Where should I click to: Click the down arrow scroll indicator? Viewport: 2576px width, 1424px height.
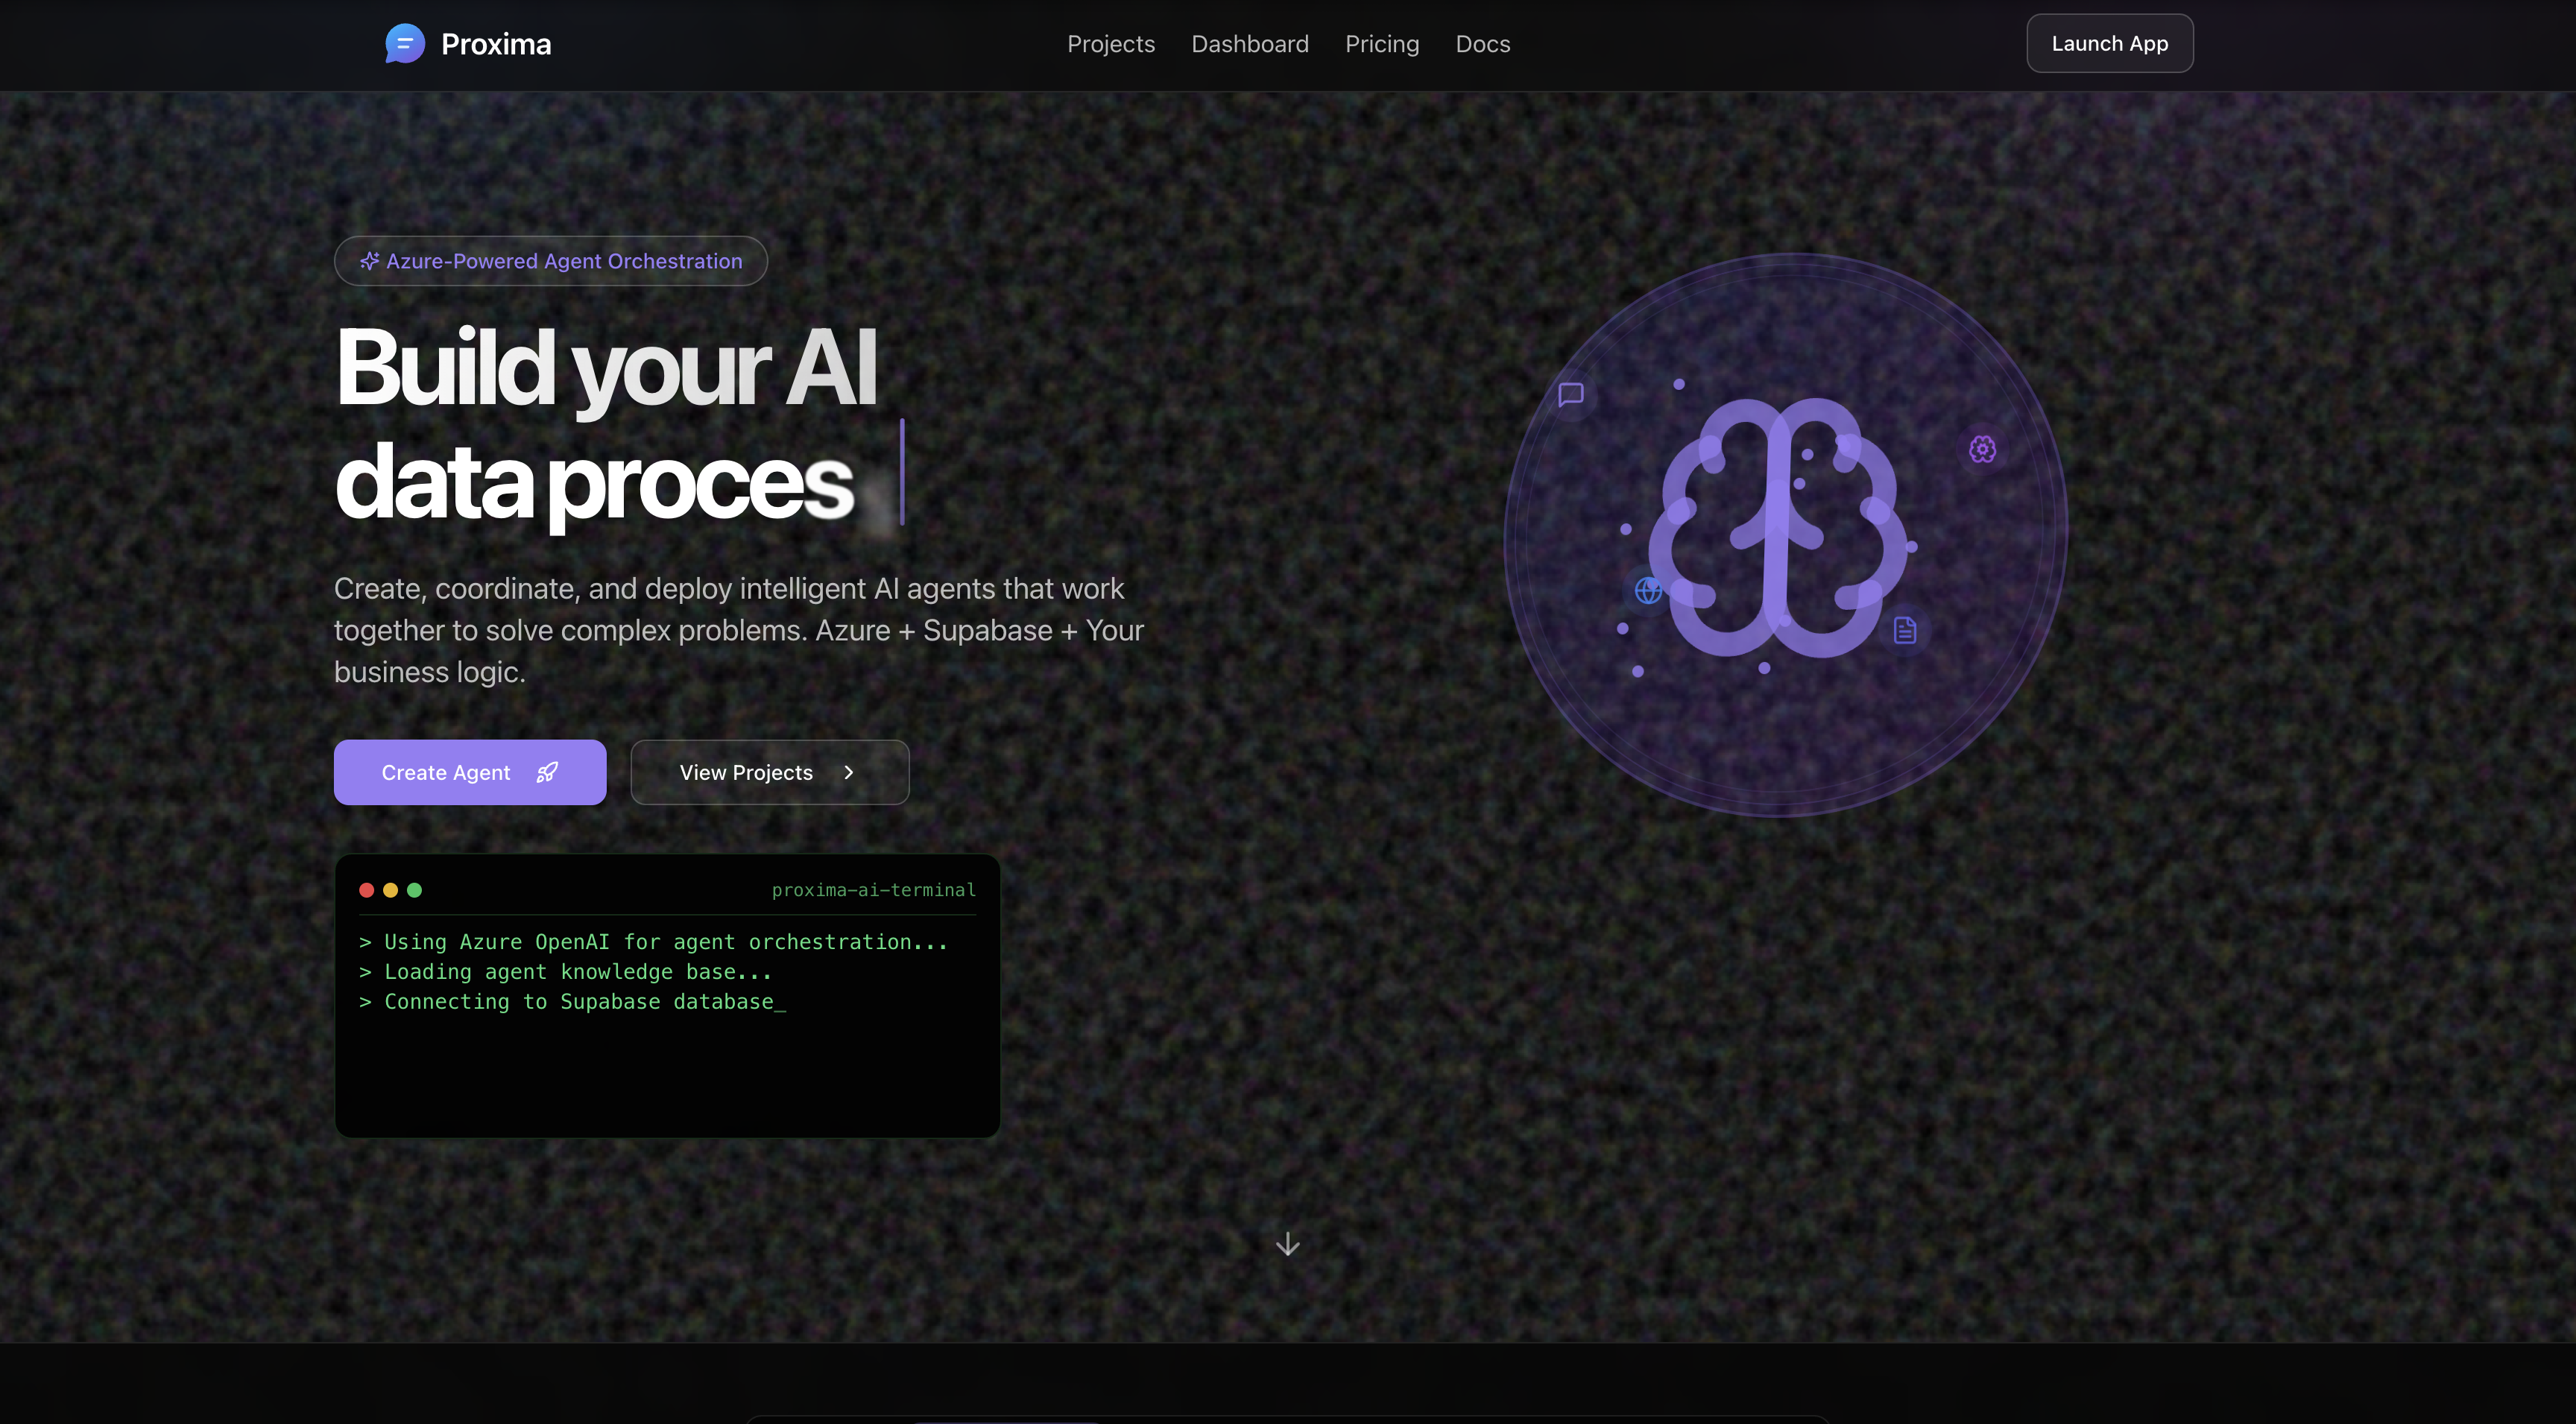1288,1244
